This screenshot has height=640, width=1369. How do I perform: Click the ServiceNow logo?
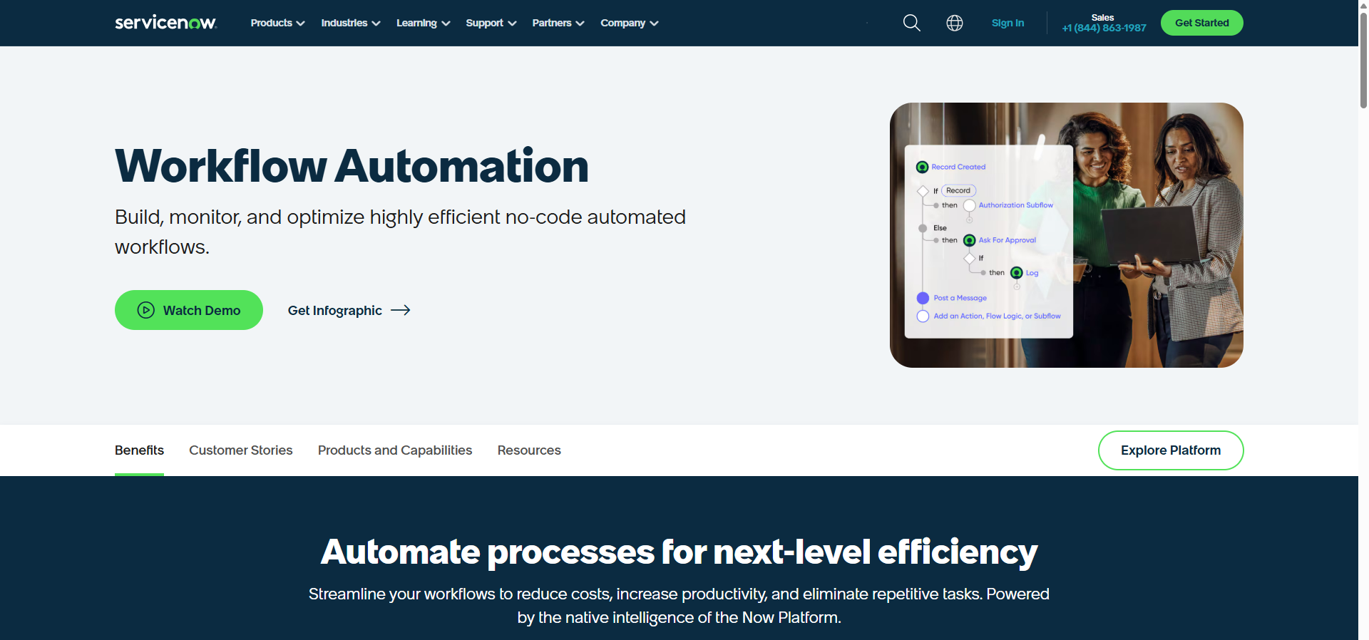165,23
